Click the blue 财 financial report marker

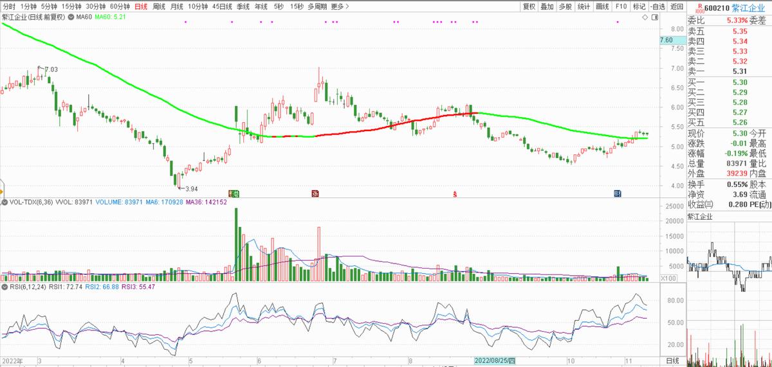618,193
